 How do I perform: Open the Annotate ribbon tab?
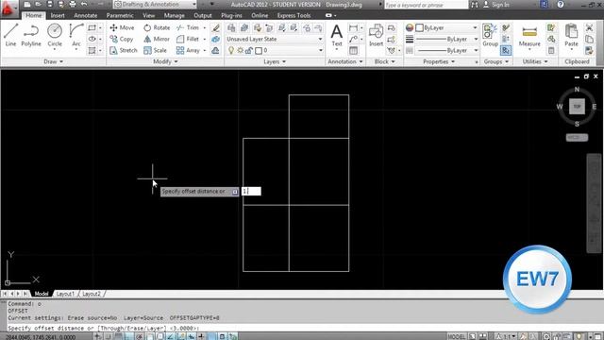pos(86,15)
